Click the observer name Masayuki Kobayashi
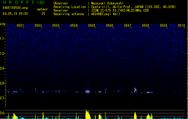Viewport: 188px width, 119px height. (107, 3)
